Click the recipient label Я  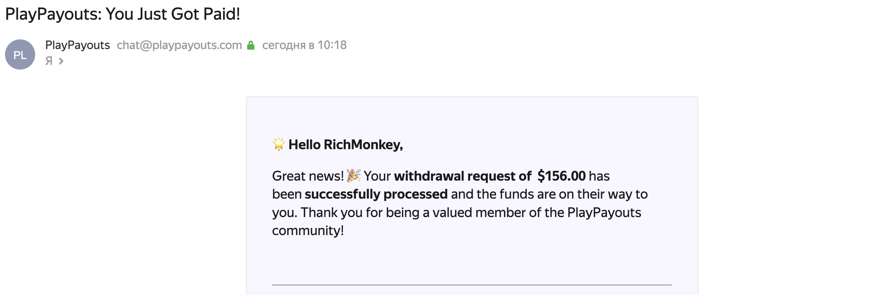click(x=49, y=61)
